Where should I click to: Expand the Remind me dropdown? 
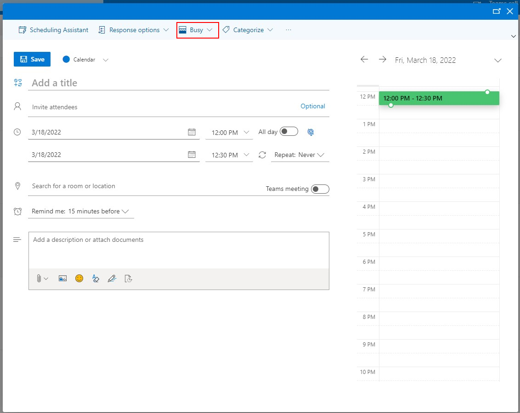coord(80,212)
